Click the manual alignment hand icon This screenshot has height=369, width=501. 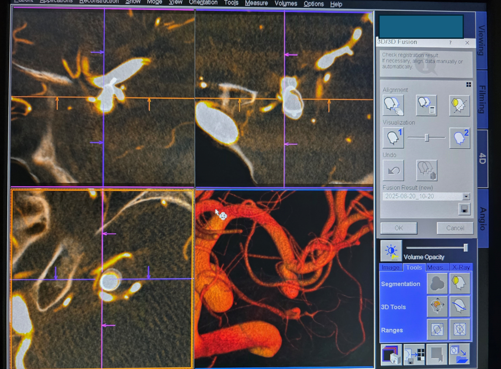pos(393,106)
